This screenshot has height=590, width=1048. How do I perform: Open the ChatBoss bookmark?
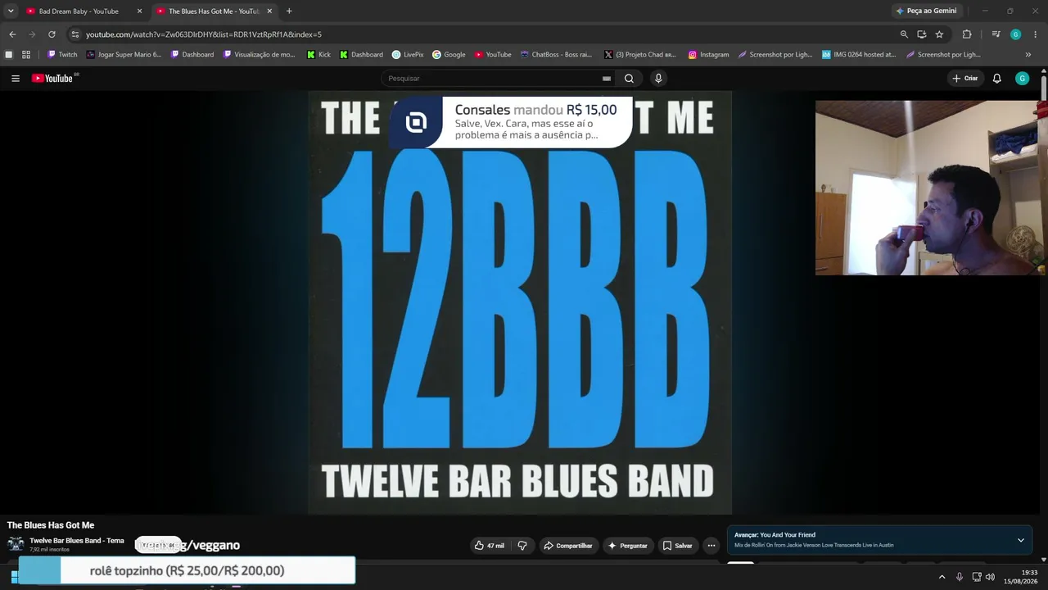click(556, 55)
